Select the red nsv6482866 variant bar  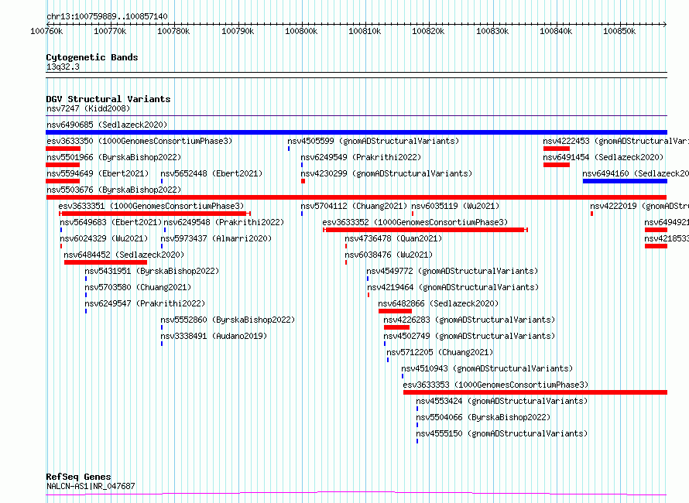395,311
